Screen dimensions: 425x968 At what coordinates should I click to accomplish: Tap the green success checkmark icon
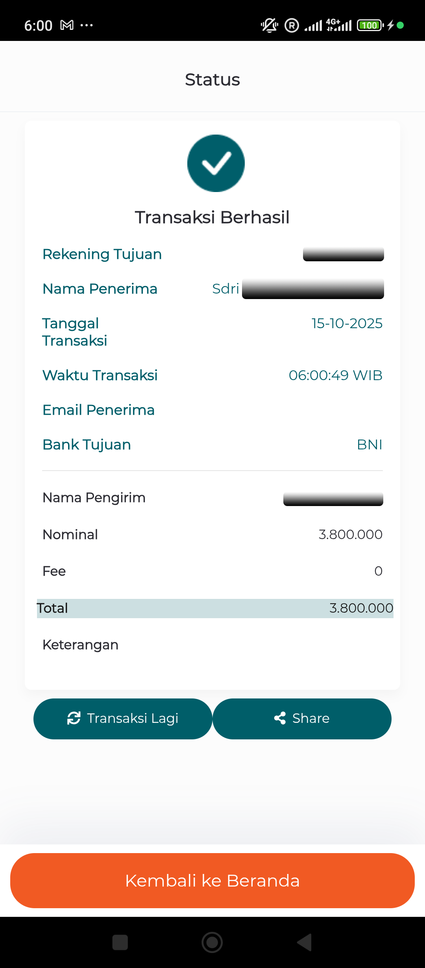[216, 163]
